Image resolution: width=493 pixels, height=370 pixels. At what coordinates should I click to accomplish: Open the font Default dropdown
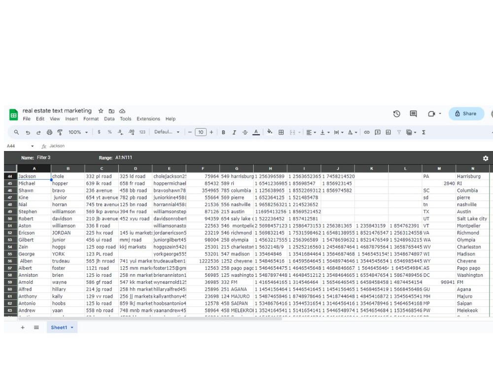[x=167, y=132]
